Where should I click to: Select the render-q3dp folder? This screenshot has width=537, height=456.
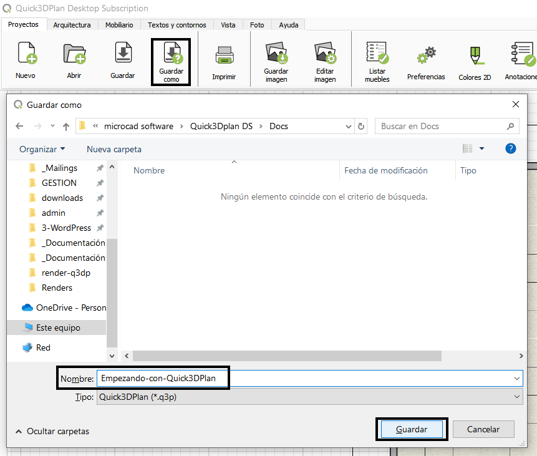click(x=65, y=273)
